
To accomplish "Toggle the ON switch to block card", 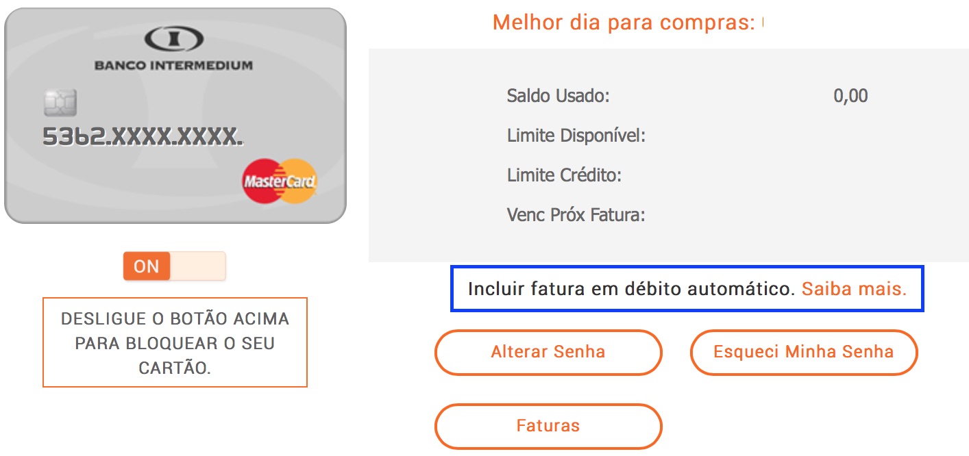I will (x=174, y=266).
